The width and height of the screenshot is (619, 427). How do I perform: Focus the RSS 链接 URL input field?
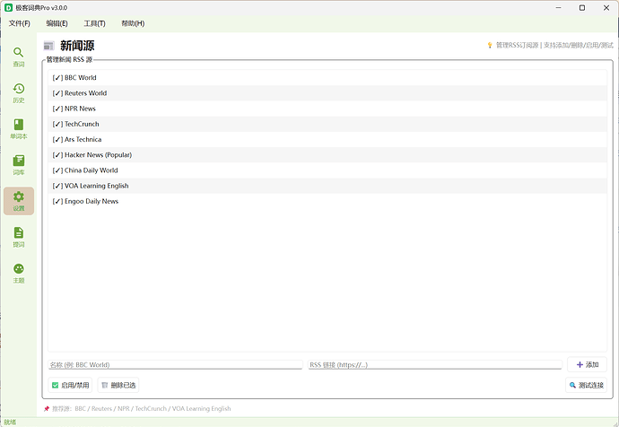click(434, 364)
